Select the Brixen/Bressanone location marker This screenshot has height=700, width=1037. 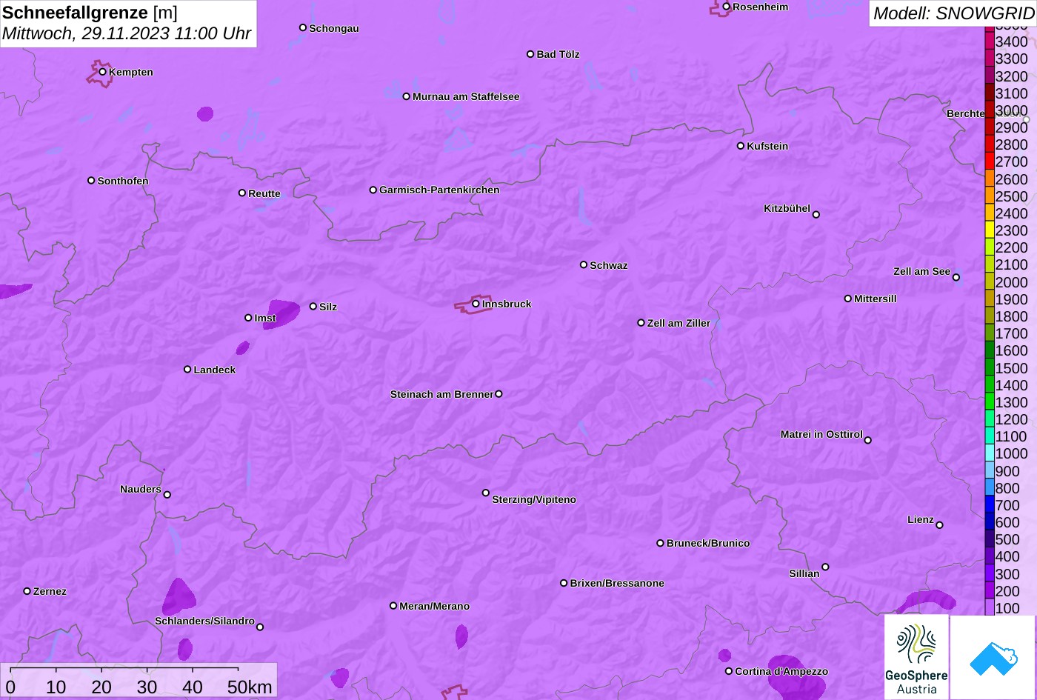[x=564, y=583]
